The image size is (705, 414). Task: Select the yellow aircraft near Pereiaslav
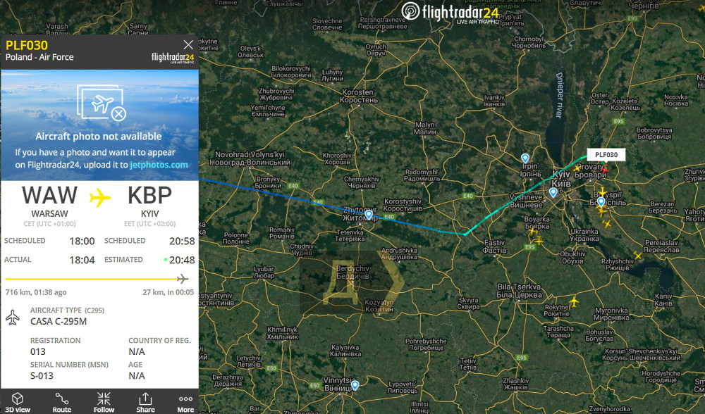click(637, 256)
